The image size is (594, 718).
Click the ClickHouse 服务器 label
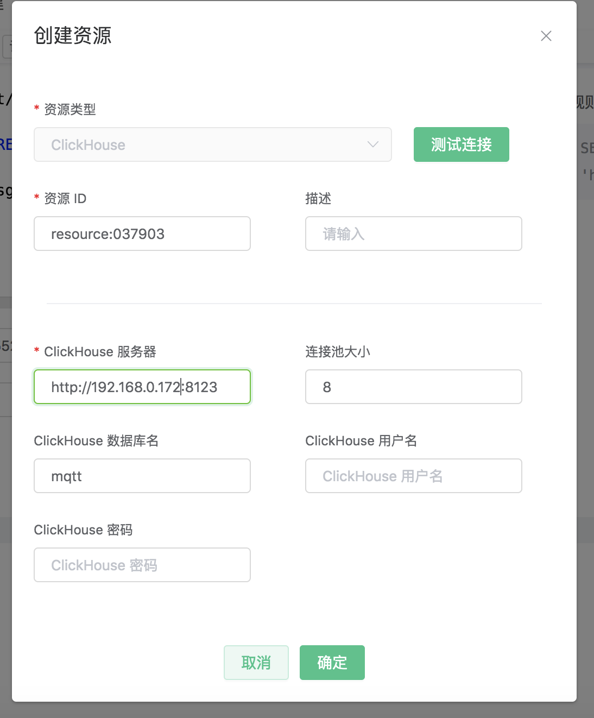pyautogui.click(x=100, y=352)
